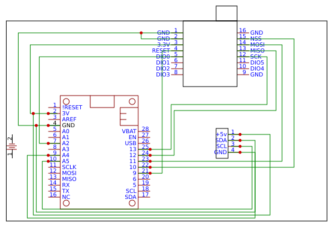Select the AREF pin label
Viewport: 333px width, 227px height.
pos(69,119)
